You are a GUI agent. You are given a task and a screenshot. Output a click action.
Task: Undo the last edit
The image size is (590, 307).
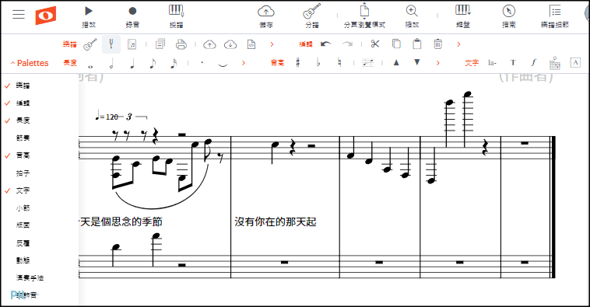(x=326, y=44)
